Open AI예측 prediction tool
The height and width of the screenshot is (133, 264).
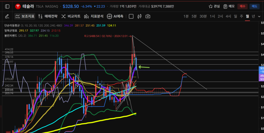[115, 16]
